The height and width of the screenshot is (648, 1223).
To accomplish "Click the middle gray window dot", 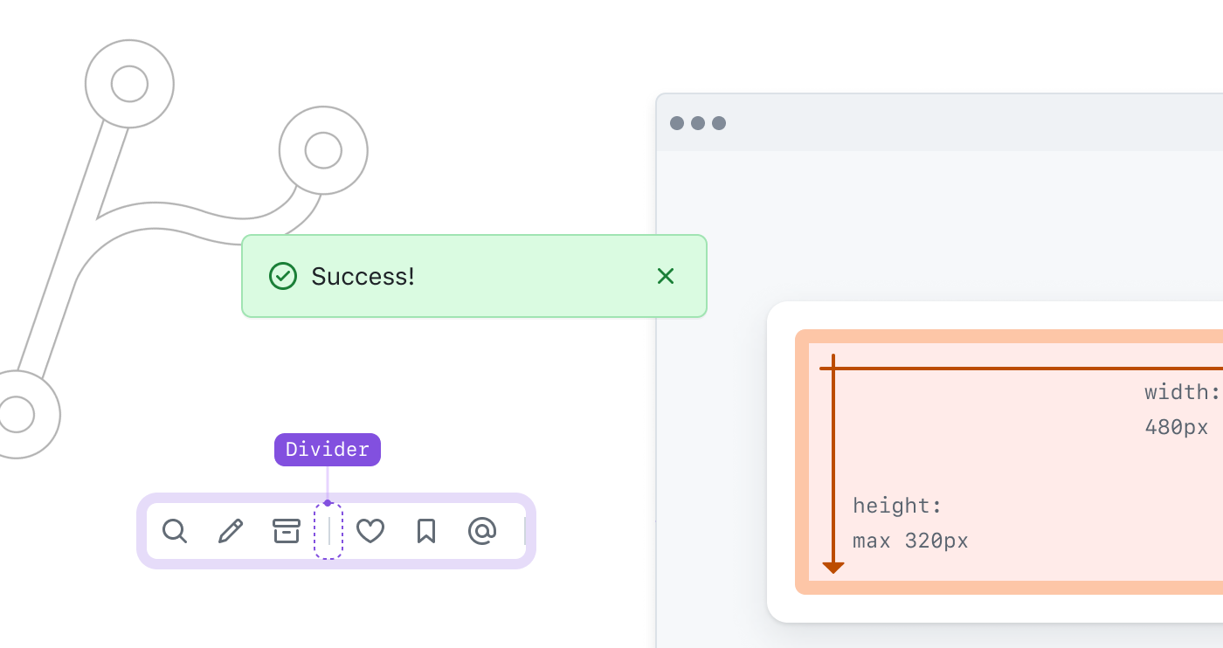I will [698, 123].
